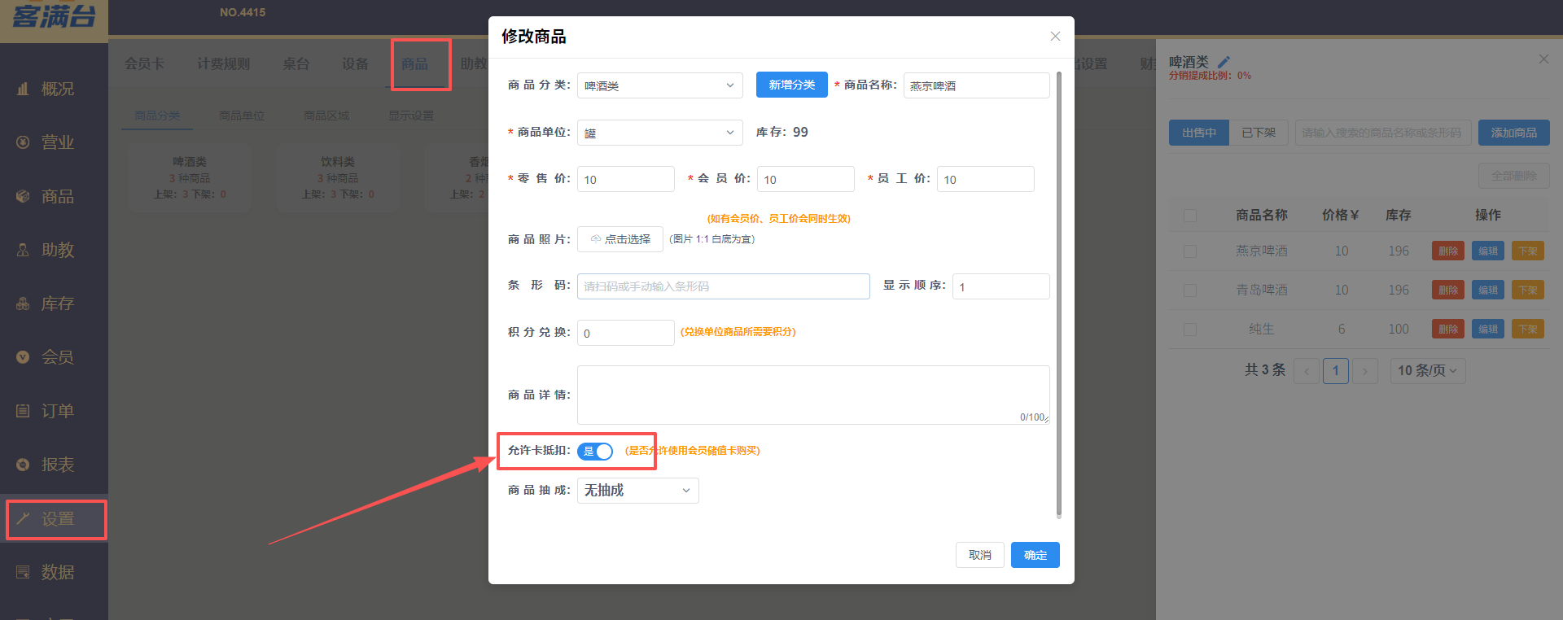Toggle the 允许卡抵扣 switch off
The image size is (1563, 620).
pos(595,451)
